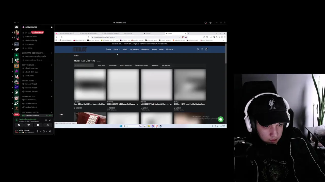The height and width of the screenshot is (182, 325).
Task: Turn on camera in Discord voice panel
Action: coord(19,125)
